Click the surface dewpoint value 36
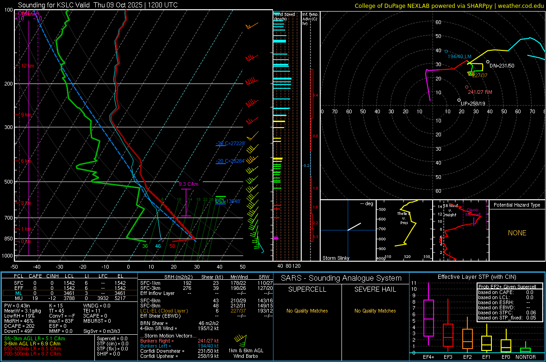Image resolution: width=546 pixels, height=362 pixels. (145, 246)
